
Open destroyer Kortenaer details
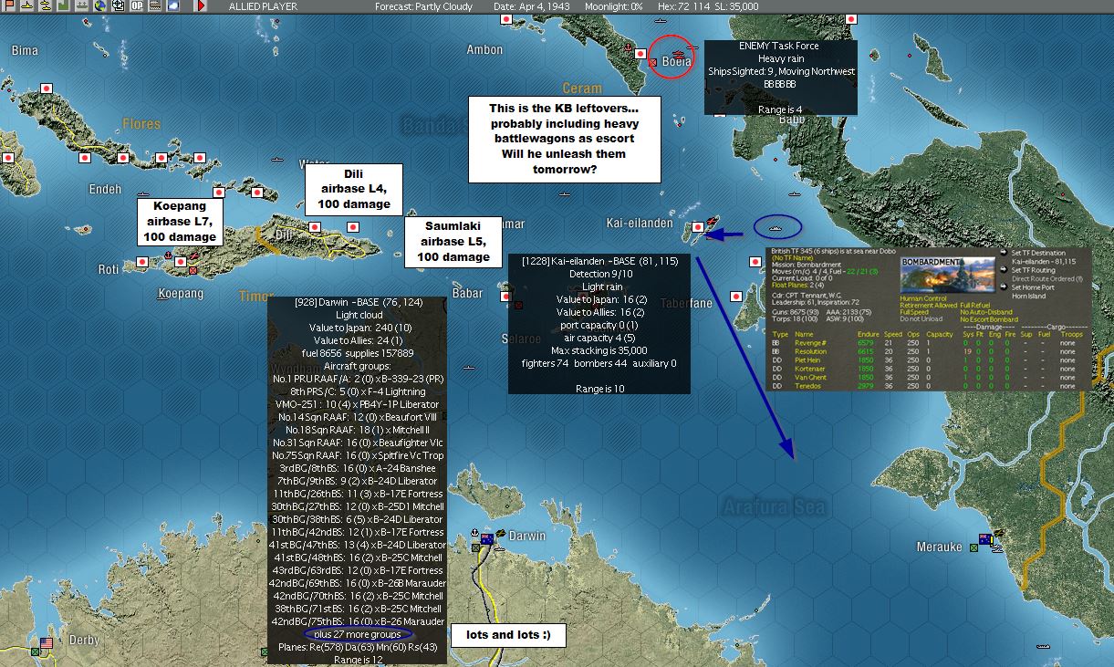(x=809, y=369)
